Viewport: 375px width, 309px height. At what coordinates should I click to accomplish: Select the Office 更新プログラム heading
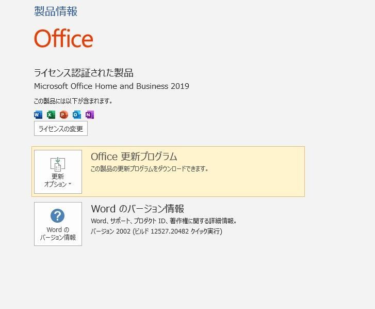tap(134, 157)
